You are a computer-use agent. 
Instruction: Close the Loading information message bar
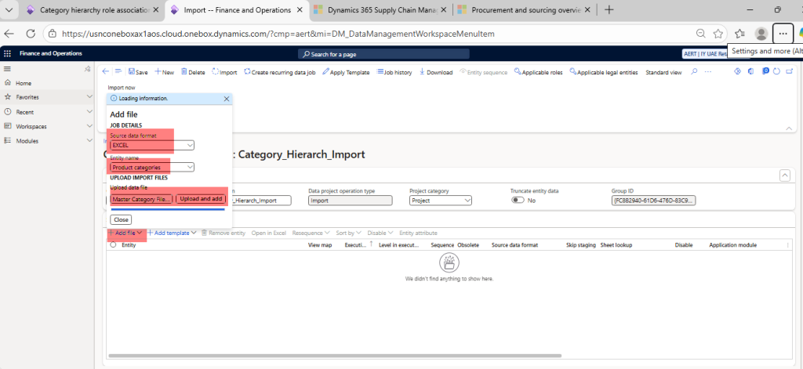[x=227, y=99]
